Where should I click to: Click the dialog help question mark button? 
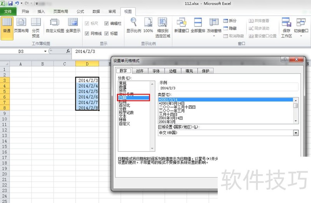point(285,59)
